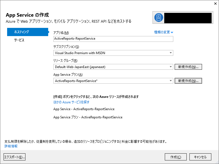Click the account badge icon

tap(159, 17)
